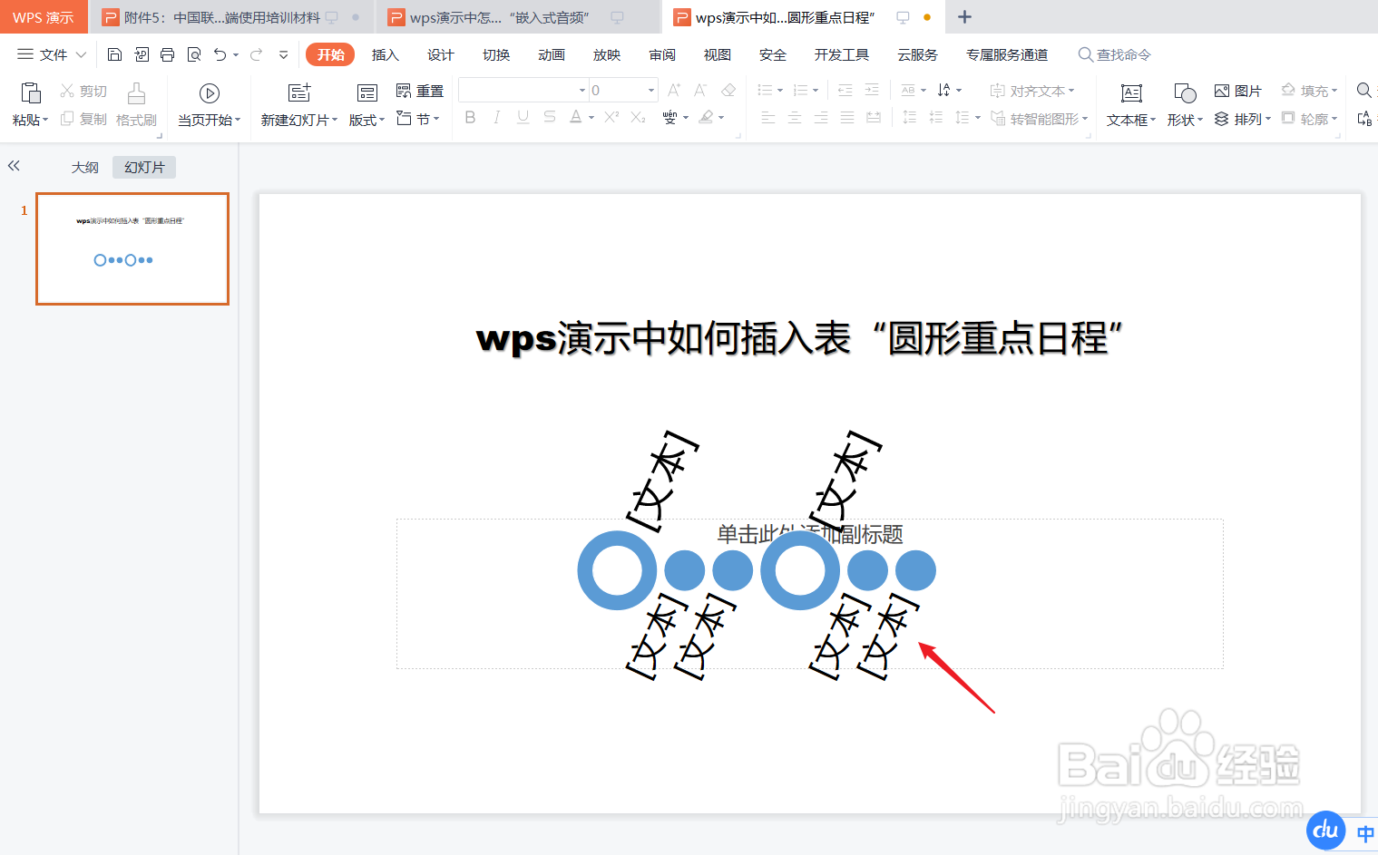Click font color letter A swatch
Viewport: 1378px width, 855px height.
point(575,117)
